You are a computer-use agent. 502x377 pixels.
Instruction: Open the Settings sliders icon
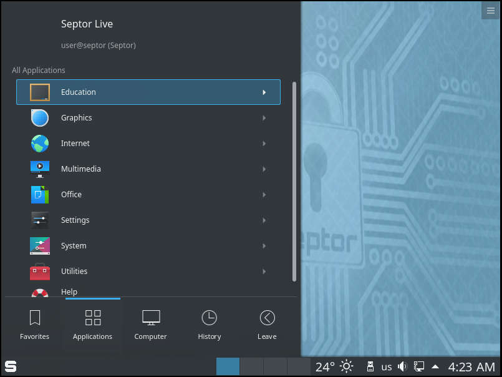40,220
